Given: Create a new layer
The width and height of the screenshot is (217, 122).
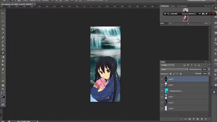Looking at the screenshot, I should tap(202, 119).
